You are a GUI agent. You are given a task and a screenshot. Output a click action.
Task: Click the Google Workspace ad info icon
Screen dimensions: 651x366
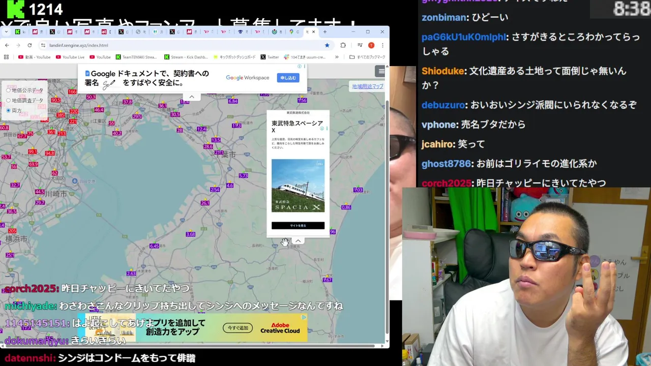[300, 66]
